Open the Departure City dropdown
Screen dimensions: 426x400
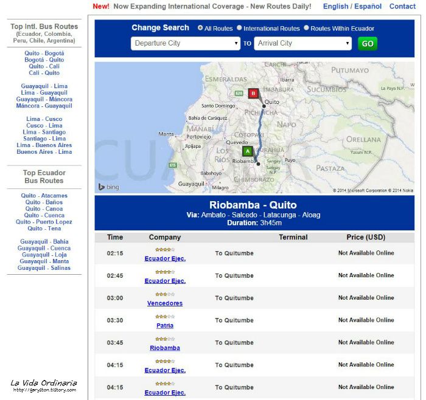(x=186, y=43)
